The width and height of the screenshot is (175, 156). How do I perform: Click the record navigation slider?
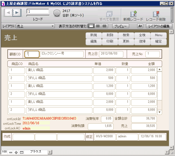point(38,15)
